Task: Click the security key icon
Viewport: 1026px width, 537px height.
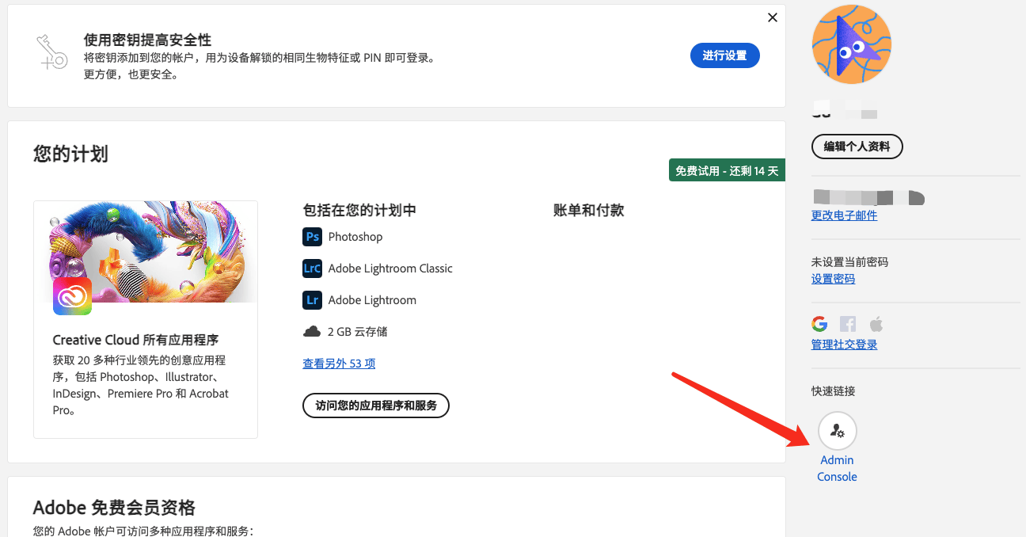Action: [52, 53]
